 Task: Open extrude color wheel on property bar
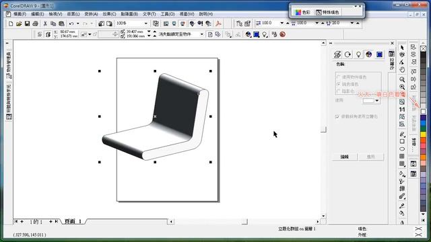(248, 34)
